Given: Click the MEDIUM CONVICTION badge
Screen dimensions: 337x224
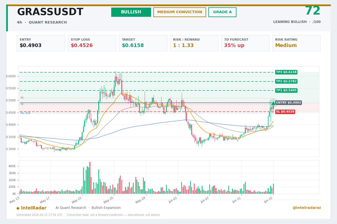Looking at the screenshot, I should pyautogui.click(x=180, y=12).
